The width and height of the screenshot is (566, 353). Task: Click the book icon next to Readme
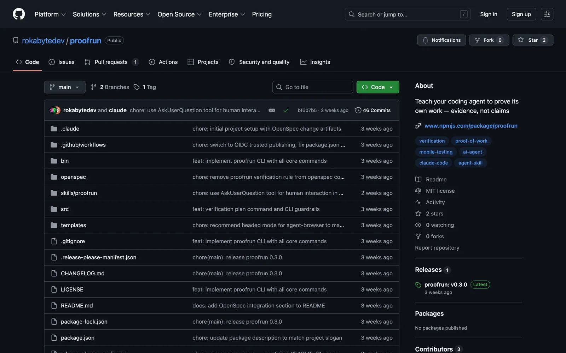(x=418, y=179)
